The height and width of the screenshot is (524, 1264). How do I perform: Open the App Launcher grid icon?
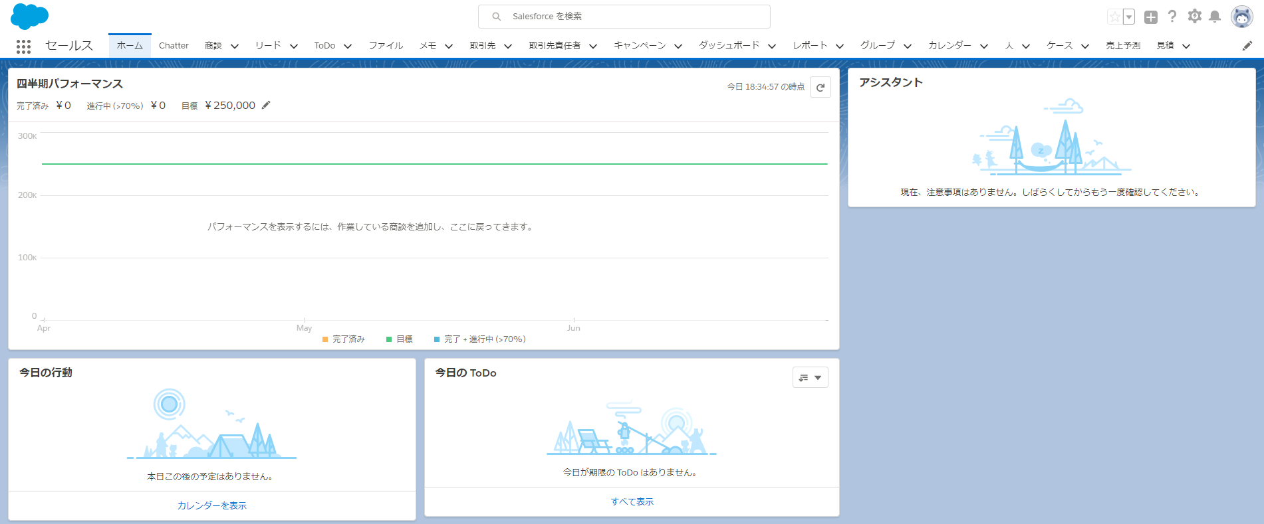click(x=23, y=46)
